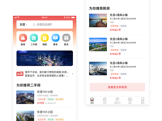
Task: Tap 品牌楼盘 tag in the pier-photo listing
Action: 114,26
